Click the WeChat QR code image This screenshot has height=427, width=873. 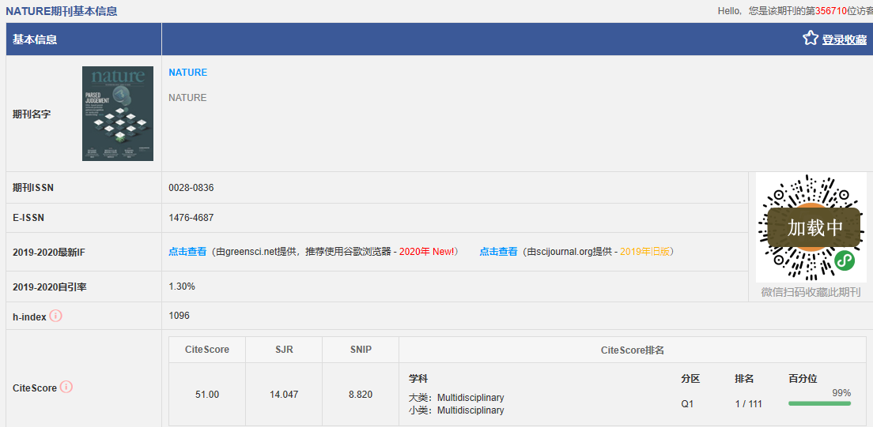click(811, 227)
